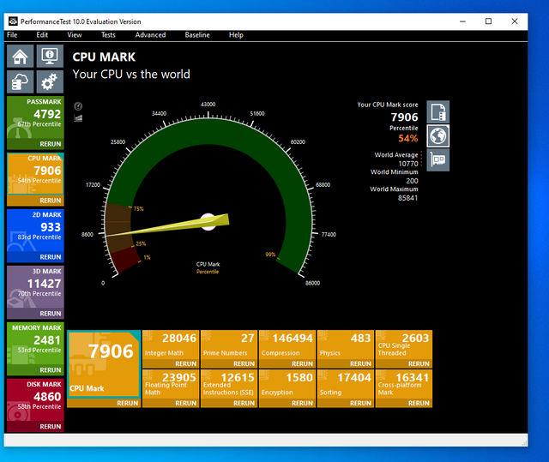The height and width of the screenshot is (462, 549).
Task: Click the small chart view icon
Action: click(x=78, y=118)
